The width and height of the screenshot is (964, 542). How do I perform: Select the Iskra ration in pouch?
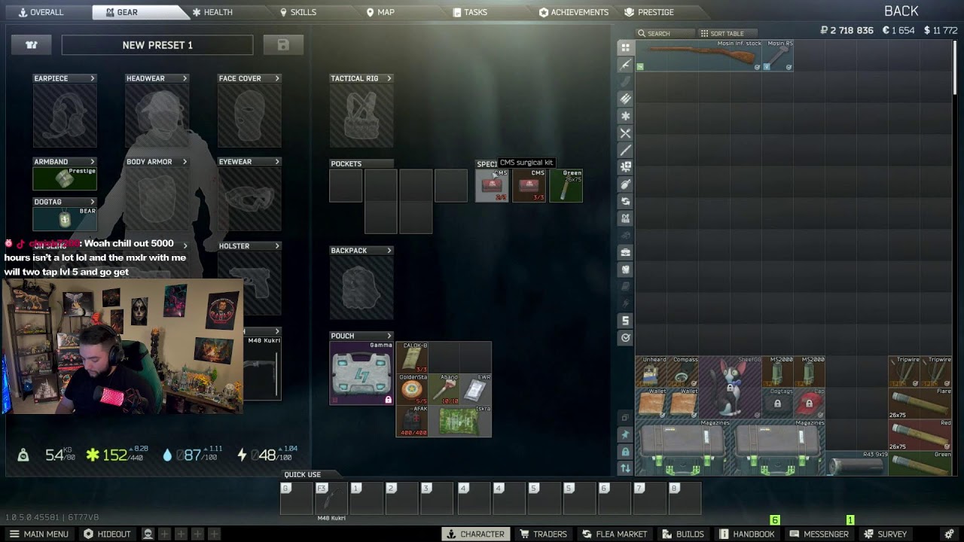coord(459,421)
